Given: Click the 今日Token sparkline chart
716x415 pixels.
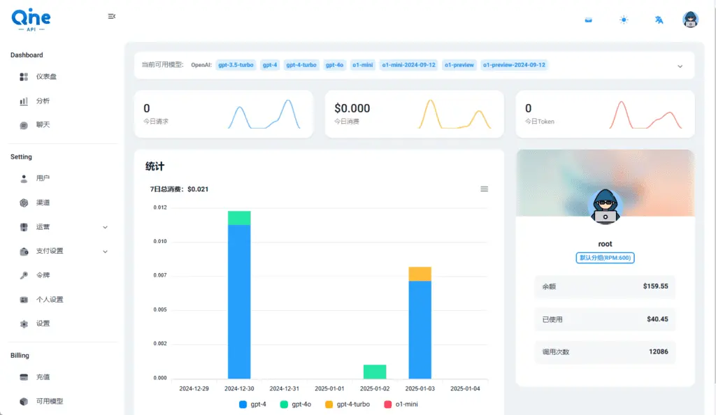Looking at the screenshot, I should (x=645, y=115).
